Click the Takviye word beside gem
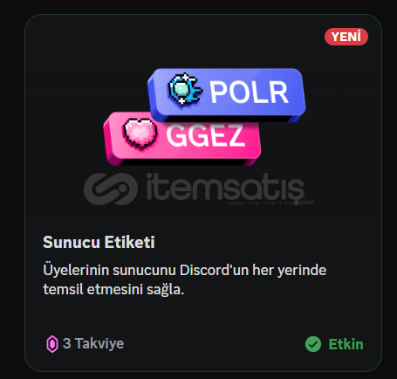 [x=99, y=344]
